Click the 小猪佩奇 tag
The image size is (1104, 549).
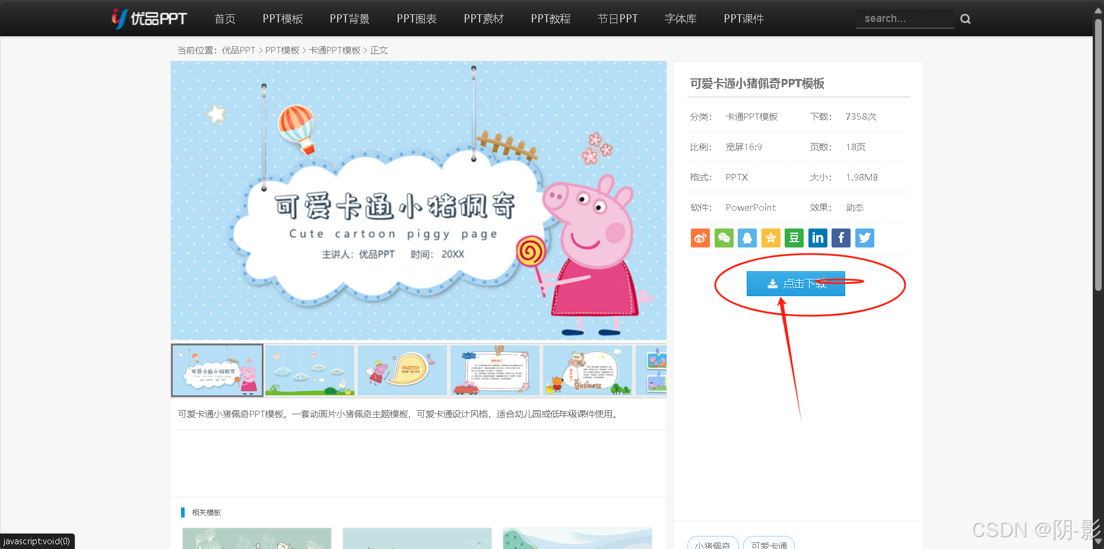[713, 543]
